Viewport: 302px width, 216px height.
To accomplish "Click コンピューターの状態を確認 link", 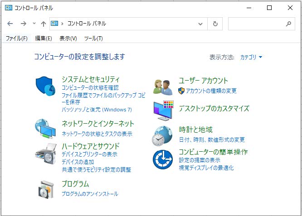I will (90, 88).
